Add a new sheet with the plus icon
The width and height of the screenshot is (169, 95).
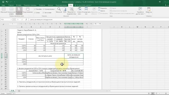point(19,91)
